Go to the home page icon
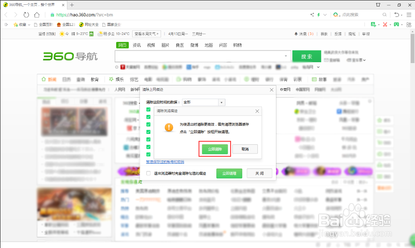 pyautogui.click(x=37, y=15)
